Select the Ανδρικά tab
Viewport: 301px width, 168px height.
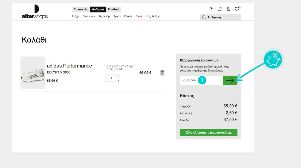[98, 9]
